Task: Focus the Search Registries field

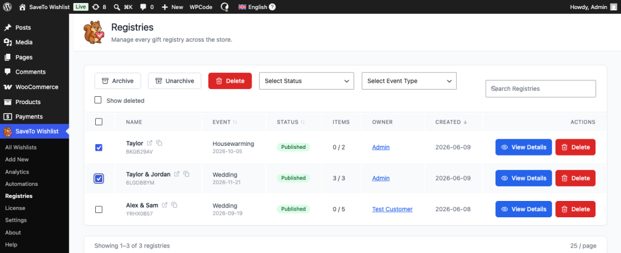Action: [540, 88]
